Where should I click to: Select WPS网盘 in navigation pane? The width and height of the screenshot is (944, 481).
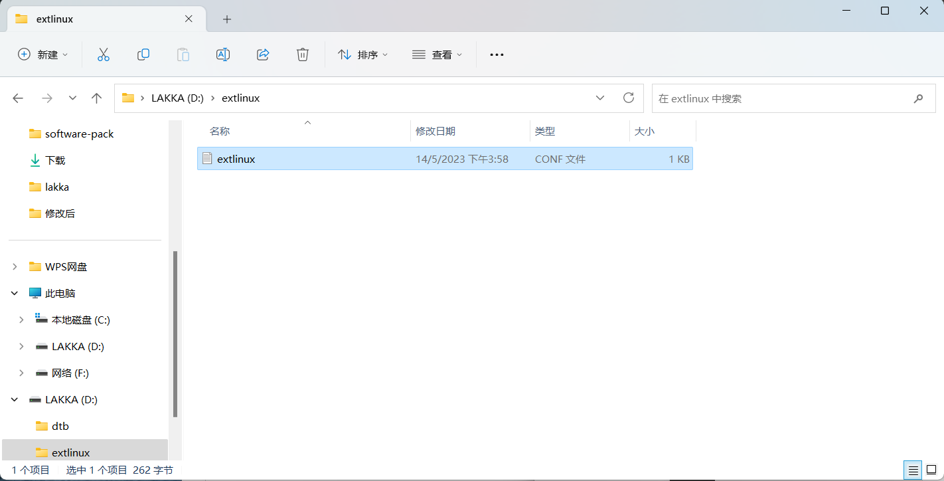pos(66,266)
